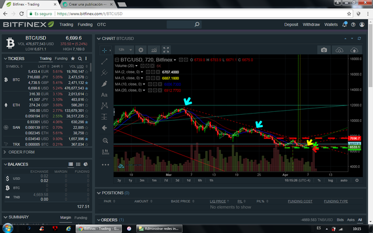Viewport: 373px width, 233px height.
Task: Collapse the TICKERS panel
Action: [5, 58]
